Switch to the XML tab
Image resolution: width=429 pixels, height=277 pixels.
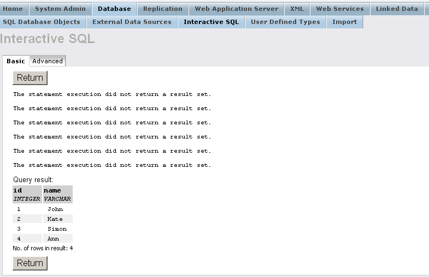pos(297,9)
